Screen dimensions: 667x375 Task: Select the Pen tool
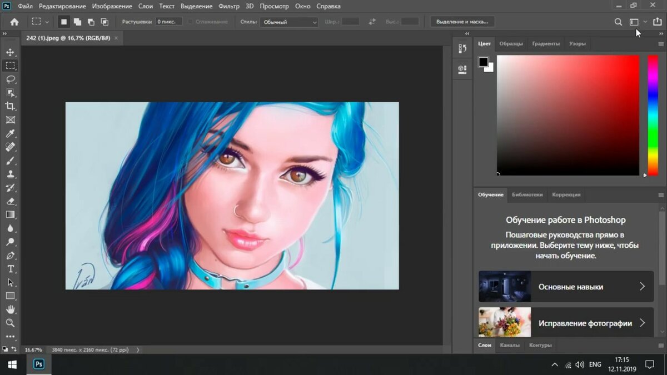pos(11,256)
